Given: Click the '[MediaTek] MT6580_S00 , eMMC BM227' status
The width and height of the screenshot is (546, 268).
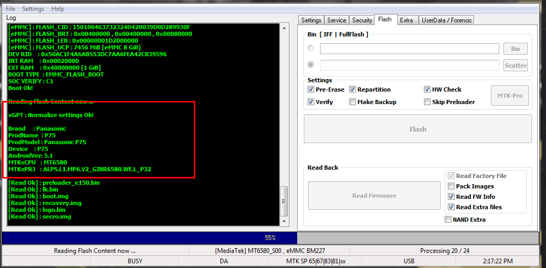Looking at the screenshot, I should click(270, 250).
